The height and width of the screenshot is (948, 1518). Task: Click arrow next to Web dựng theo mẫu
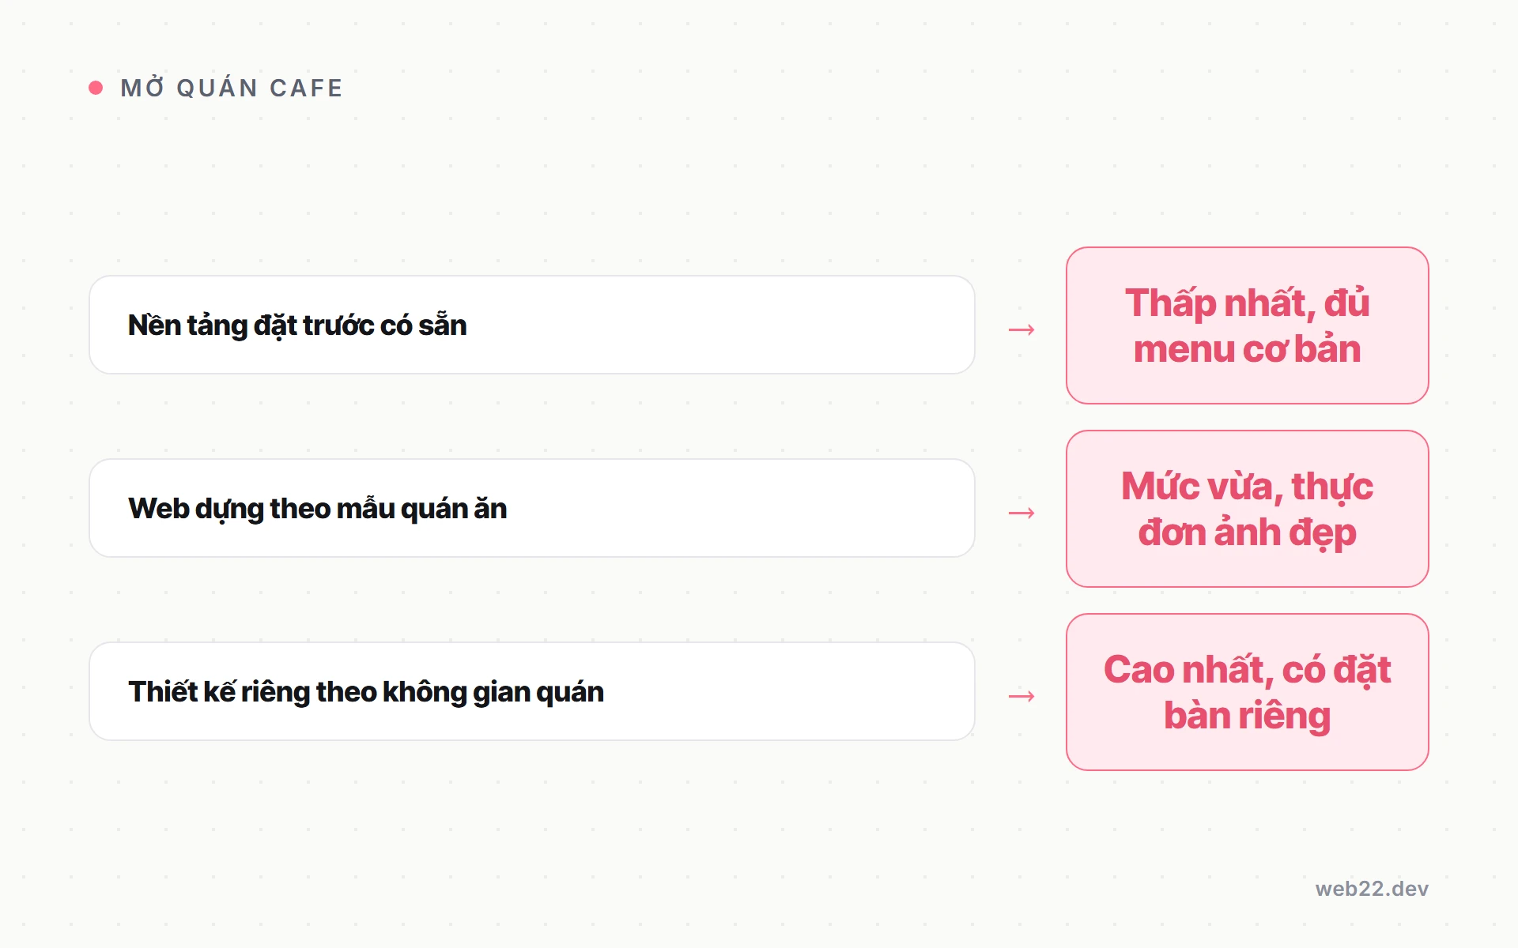[x=1021, y=513]
